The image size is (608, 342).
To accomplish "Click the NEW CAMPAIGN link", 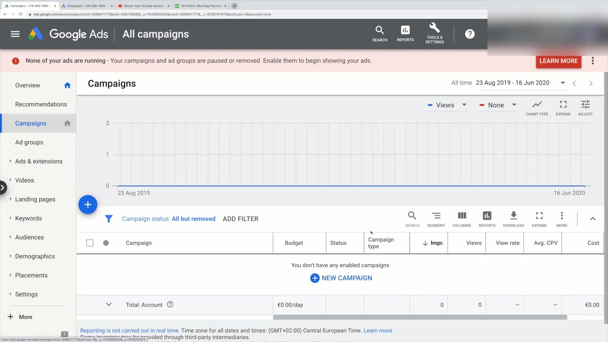I will 341,278.
